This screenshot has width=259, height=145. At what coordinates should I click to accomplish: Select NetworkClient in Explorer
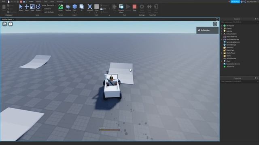(x=231, y=34)
